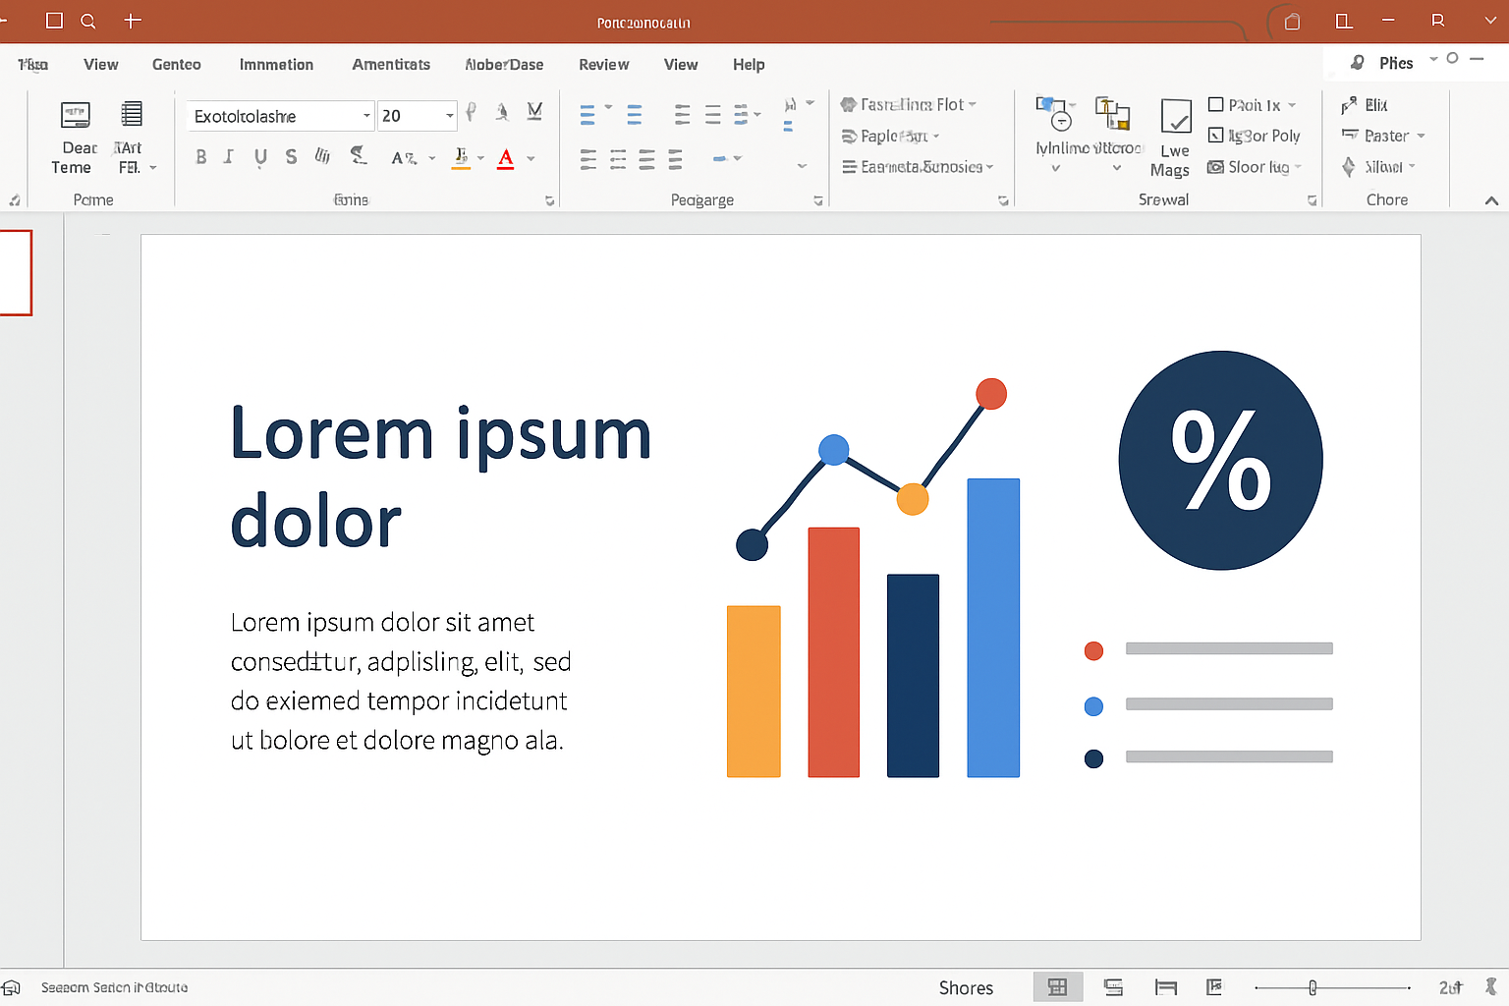The height and width of the screenshot is (1006, 1509).
Task: Expand the font size dropdown
Action: (x=450, y=116)
